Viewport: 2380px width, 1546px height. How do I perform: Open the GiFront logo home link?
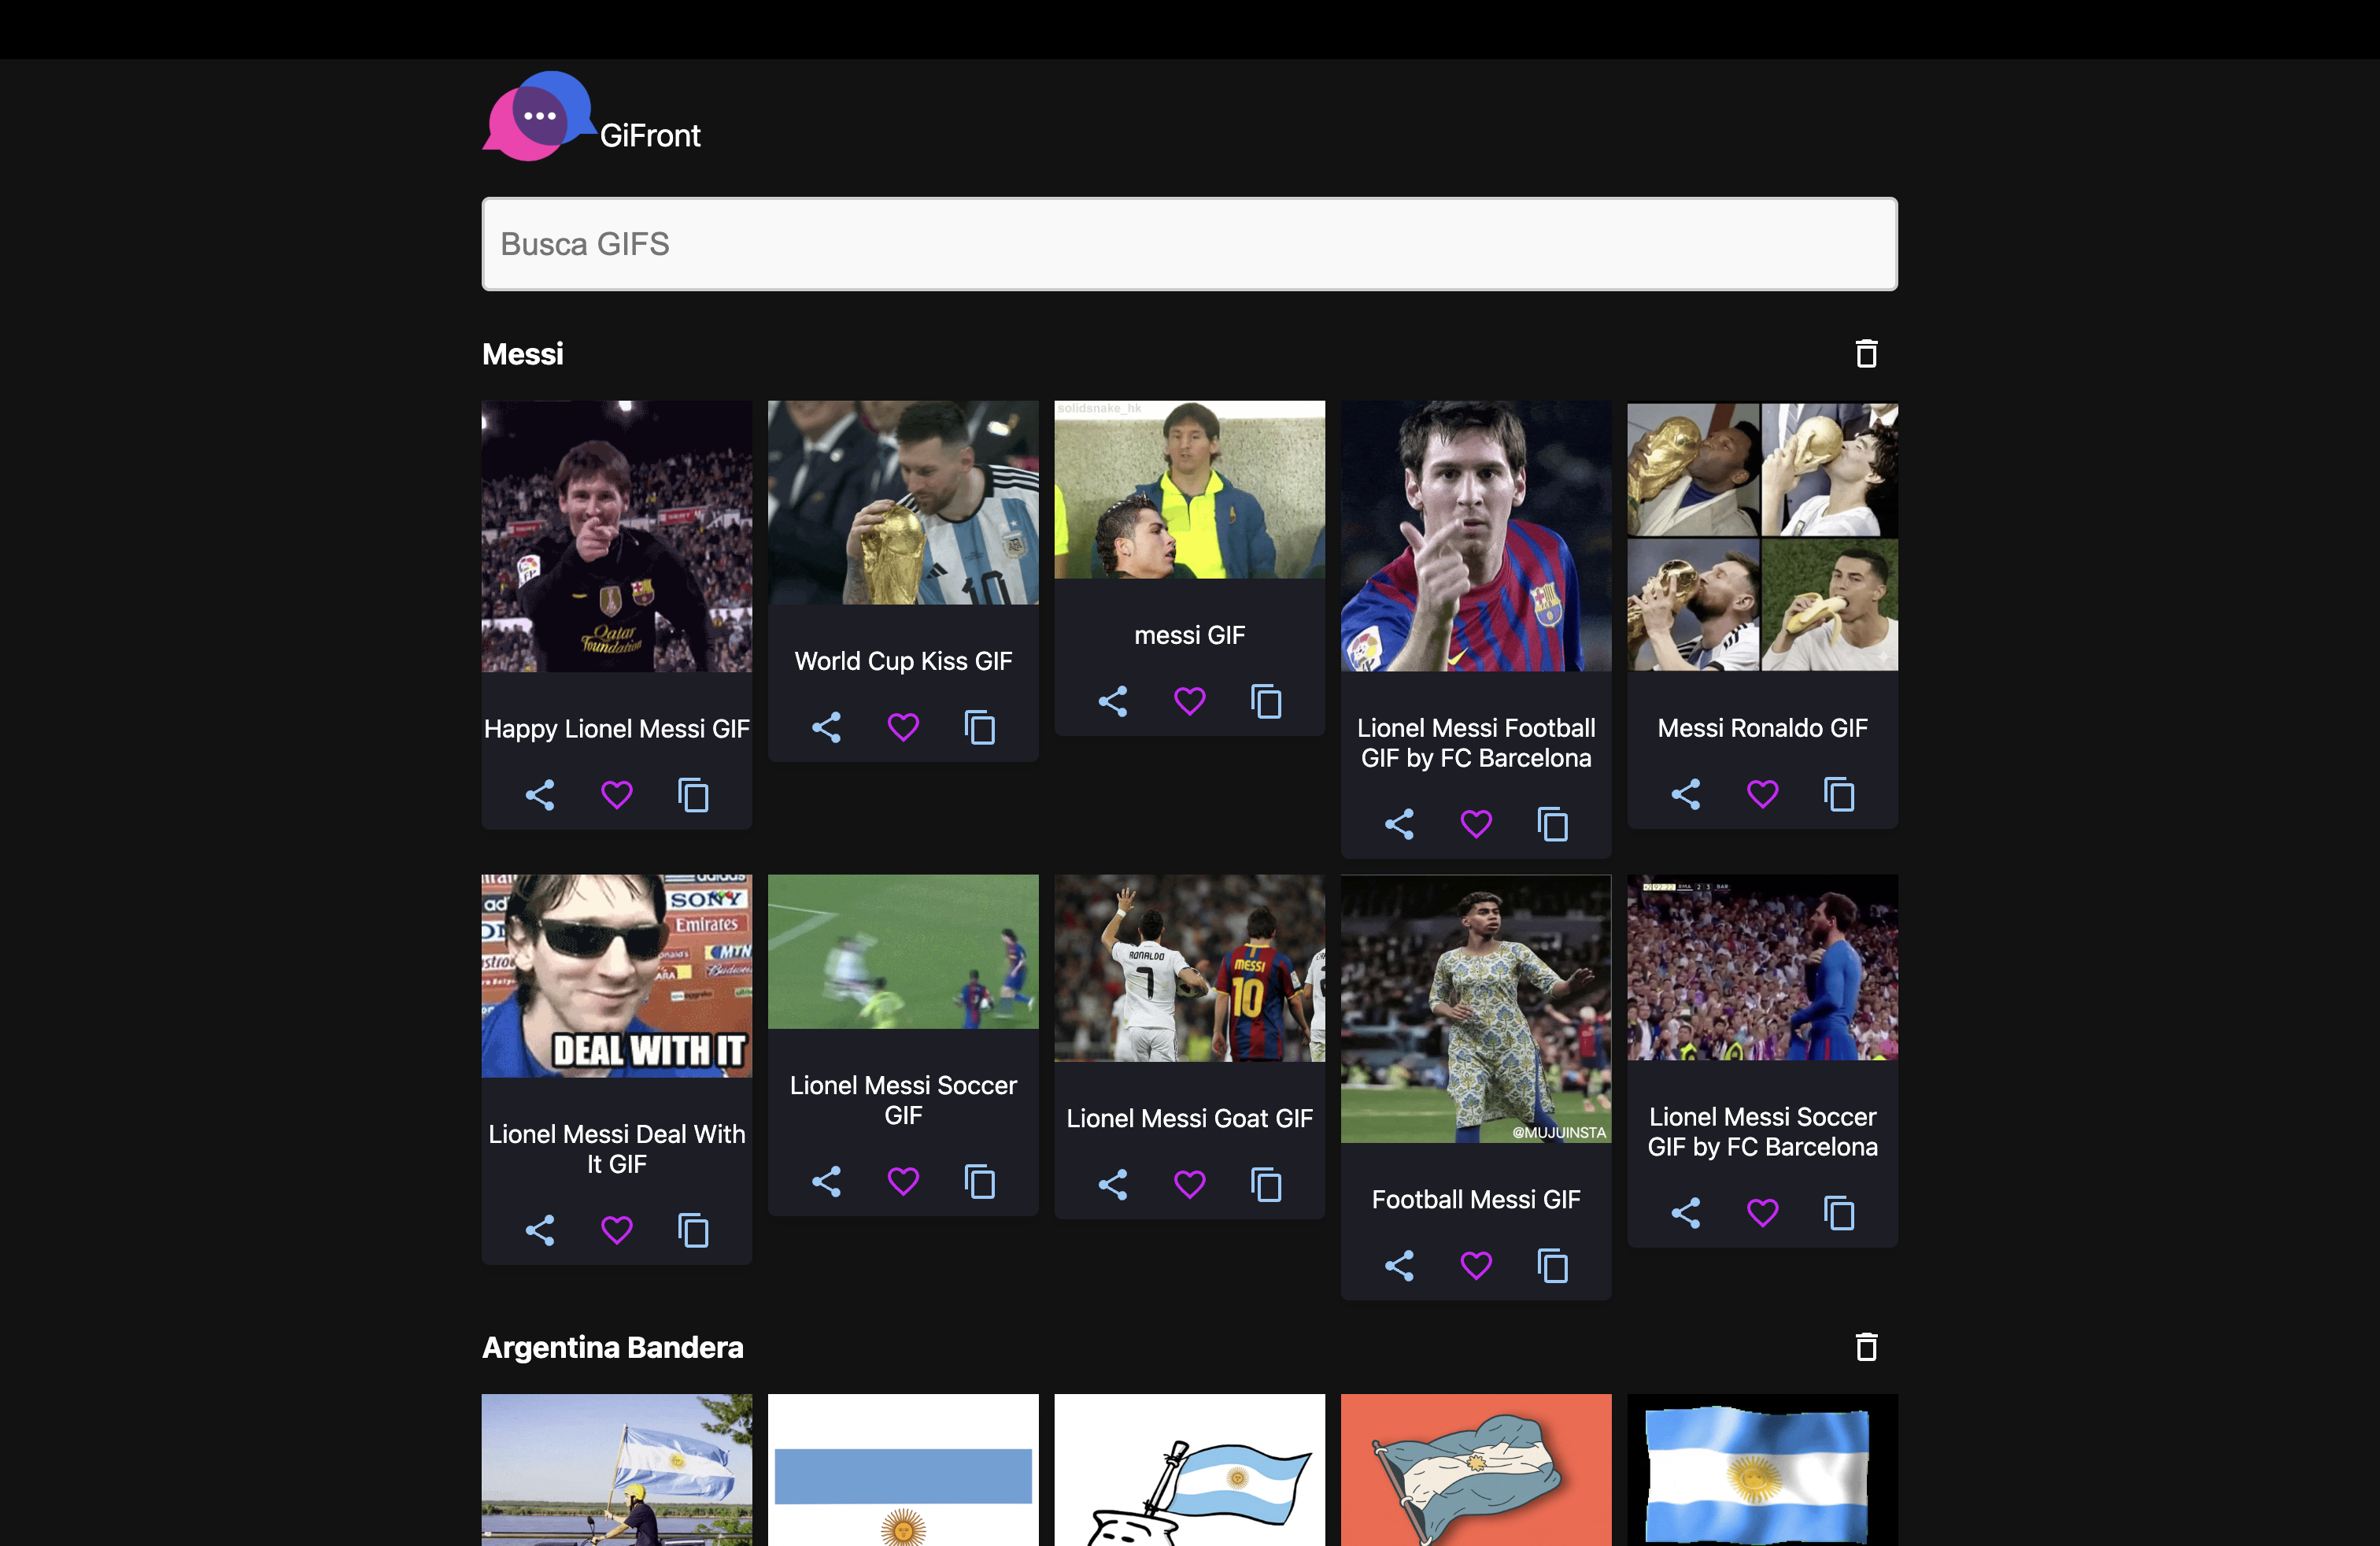pyautogui.click(x=592, y=117)
